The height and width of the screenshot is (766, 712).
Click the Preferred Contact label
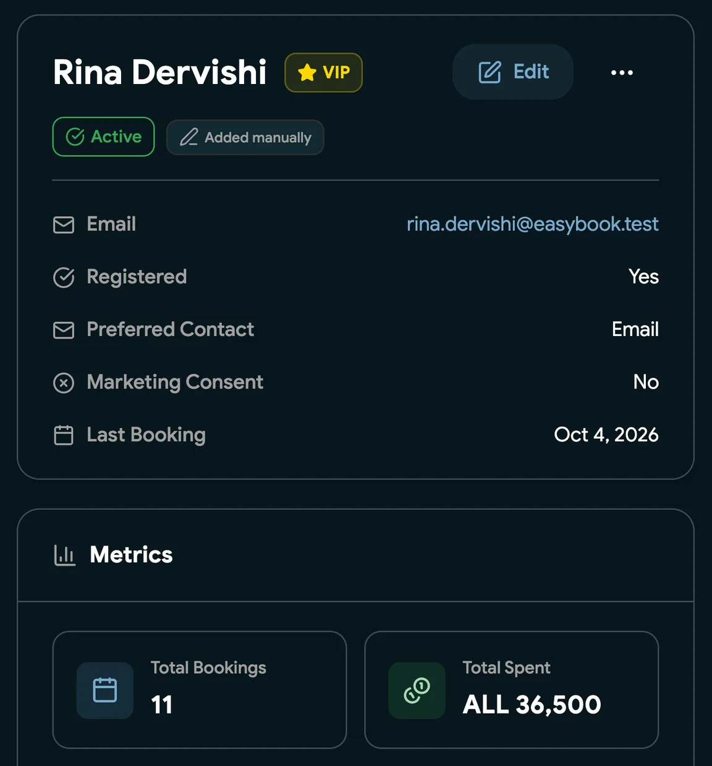(x=171, y=329)
